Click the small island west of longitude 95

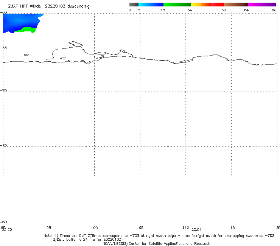coord(26,55)
